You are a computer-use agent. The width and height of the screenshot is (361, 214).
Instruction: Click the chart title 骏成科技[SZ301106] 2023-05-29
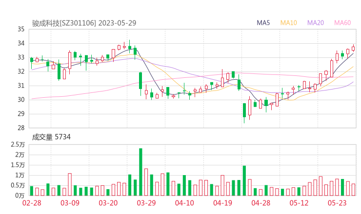click(x=84, y=23)
